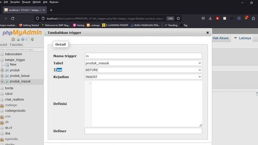Viewport: 258px width, 145px height.
Task: Select the belajar_trigger database
Action: 15,60
